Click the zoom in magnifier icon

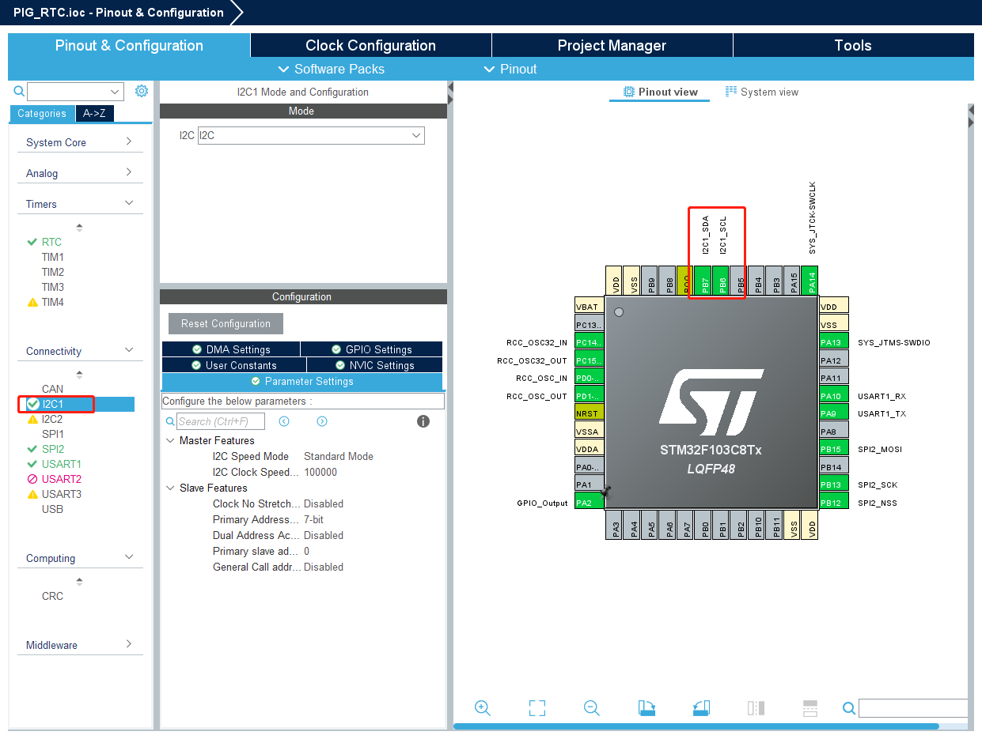[483, 708]
